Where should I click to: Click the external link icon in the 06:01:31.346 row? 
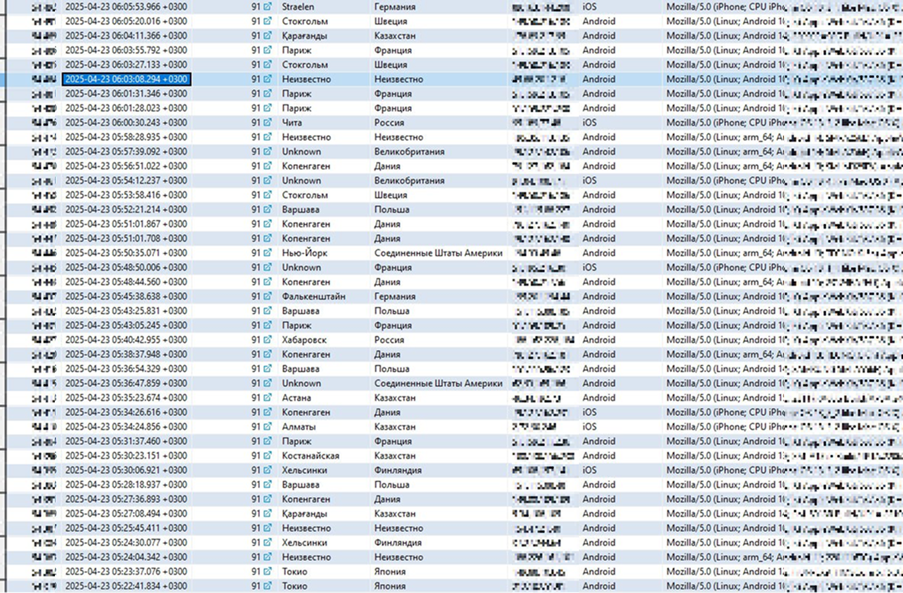(x=268, y=93)
